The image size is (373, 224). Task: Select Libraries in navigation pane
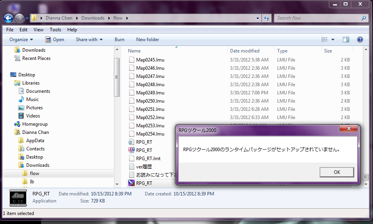(x=31, y=83)
